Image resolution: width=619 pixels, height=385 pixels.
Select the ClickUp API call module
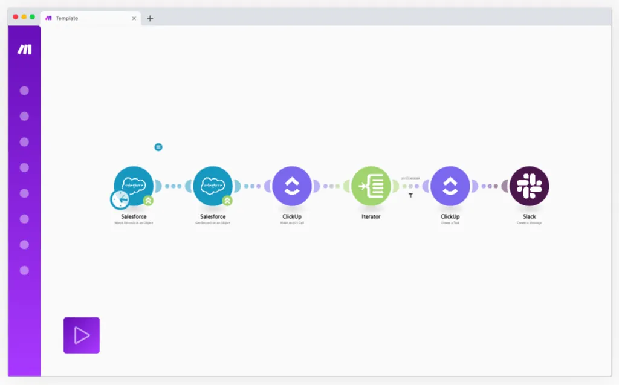292,186
